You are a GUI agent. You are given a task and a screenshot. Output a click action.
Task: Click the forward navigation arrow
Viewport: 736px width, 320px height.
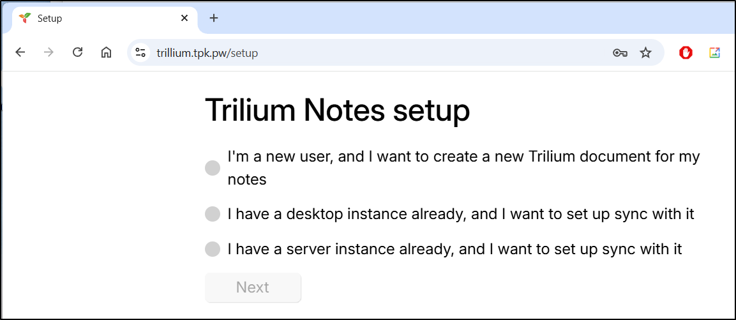49,52
